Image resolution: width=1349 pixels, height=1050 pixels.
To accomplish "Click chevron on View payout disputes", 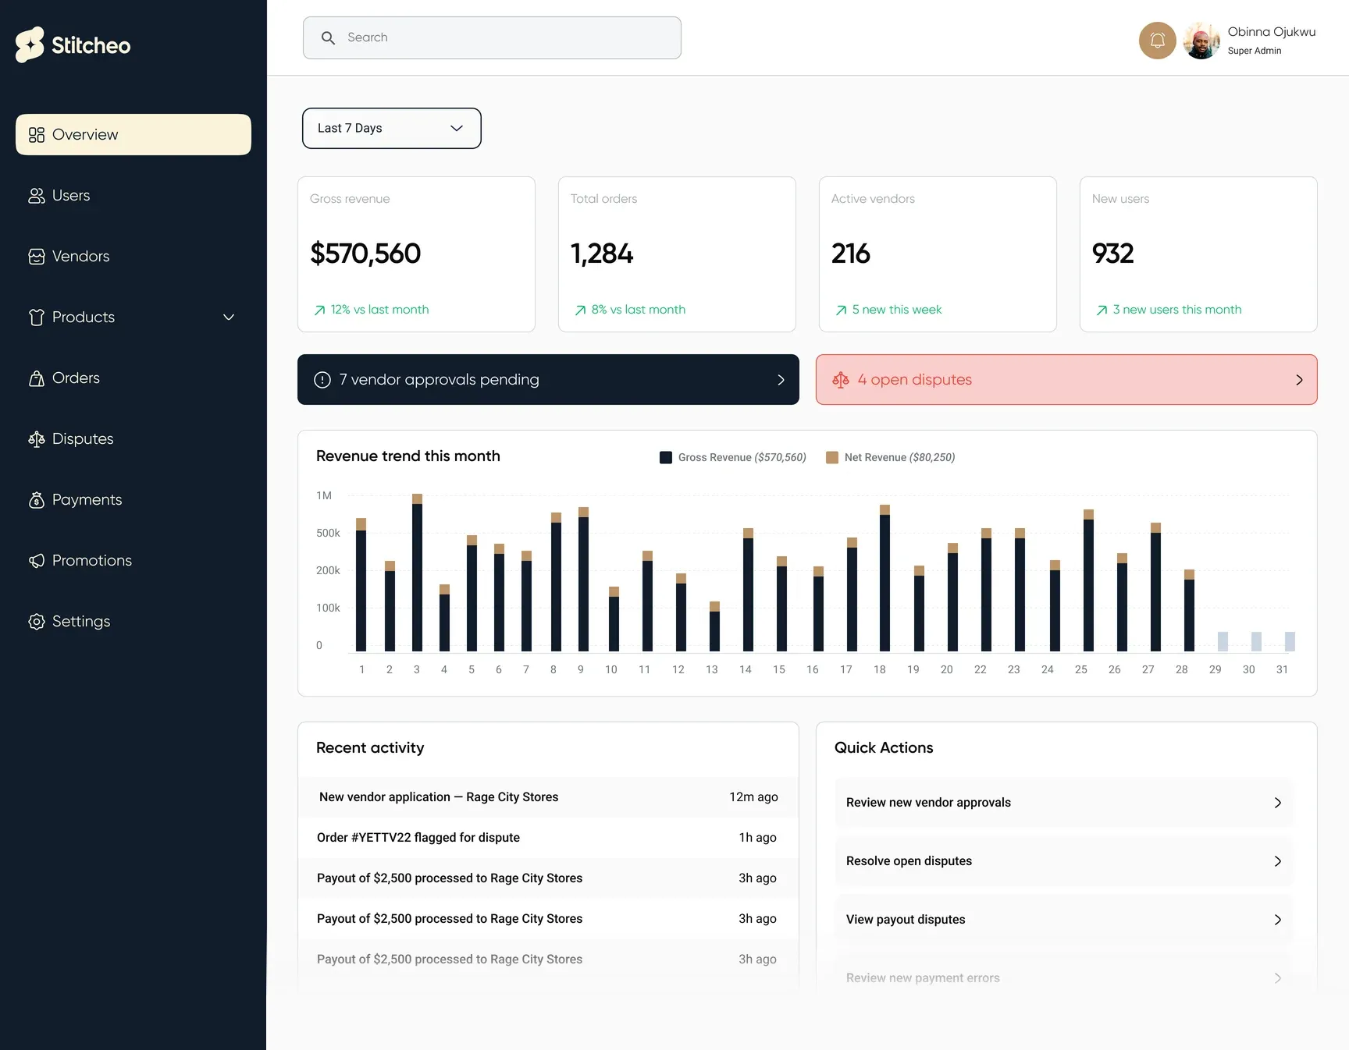I will point(1278,920).
